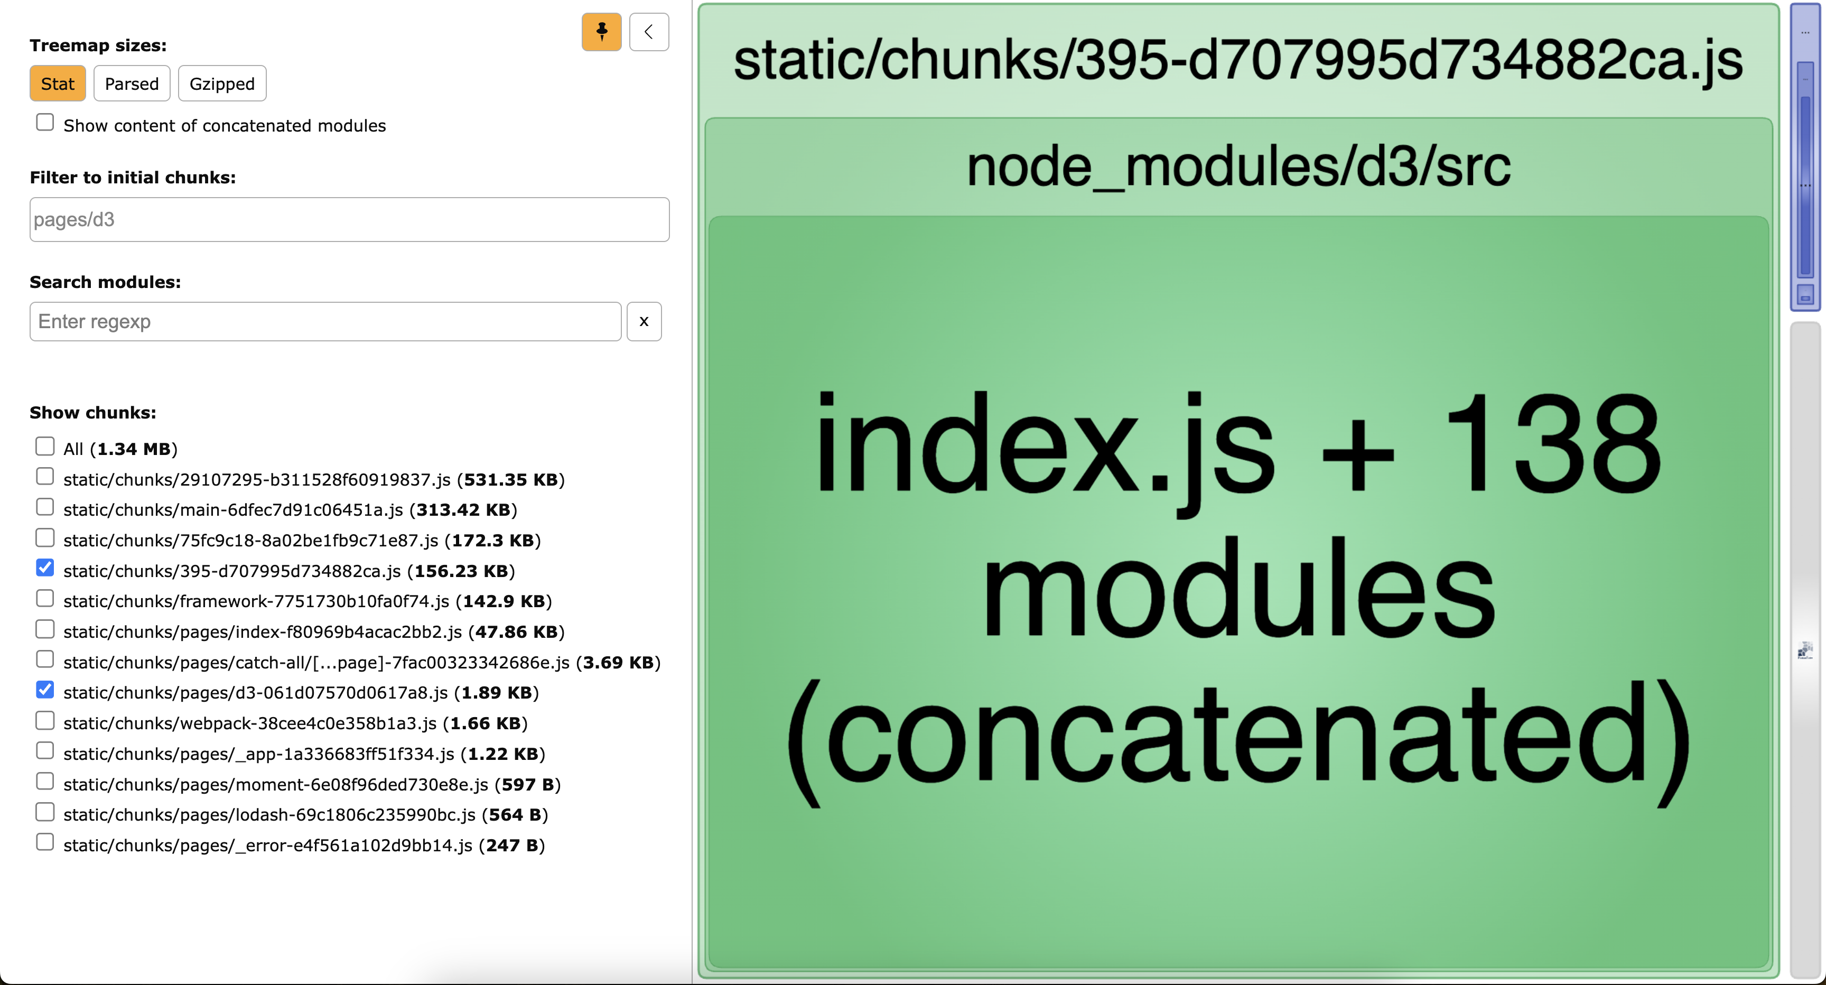Focus the Enter regexp search field
Image resolution: width=1826 pixels, height=985 pixels.
tap(325, 321)
